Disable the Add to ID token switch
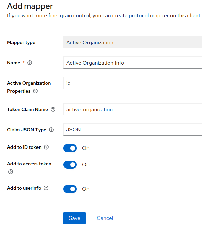This screenshot has height=228, width=202. (x=70, y=148)
